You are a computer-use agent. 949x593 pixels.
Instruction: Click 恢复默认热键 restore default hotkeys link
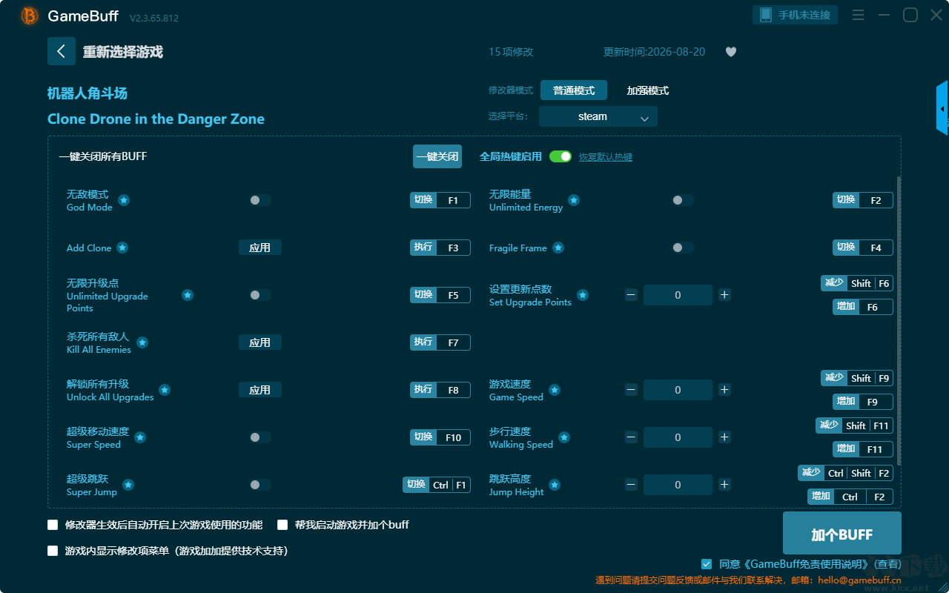coord(606,157)
